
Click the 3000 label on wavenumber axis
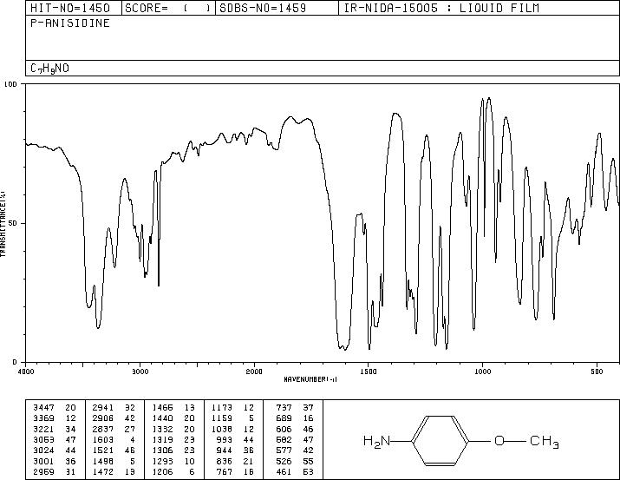(140, 372)
